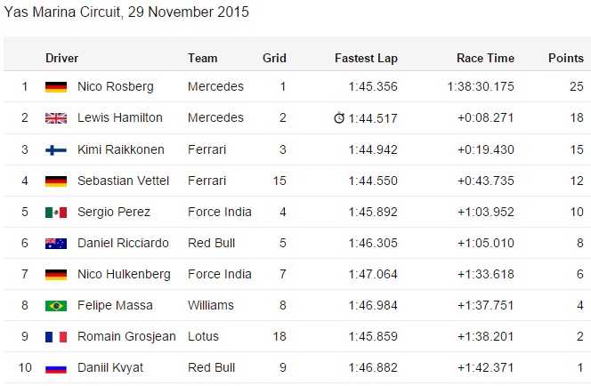Viewport: 591px width, 386px height.
Task: Click the Australian flag beside Daniel Ricciardo
Action: point(56,244)
